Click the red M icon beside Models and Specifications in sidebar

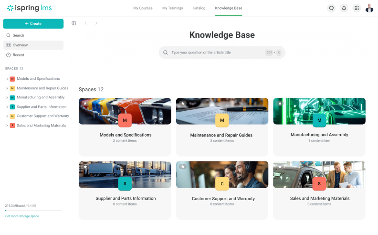click(12, 79)
